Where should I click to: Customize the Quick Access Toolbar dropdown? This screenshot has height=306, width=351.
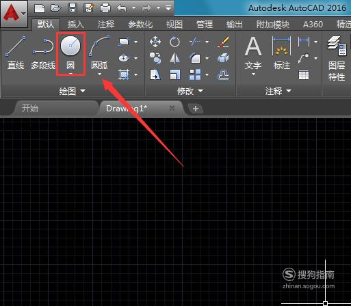(x=168, y=8)
